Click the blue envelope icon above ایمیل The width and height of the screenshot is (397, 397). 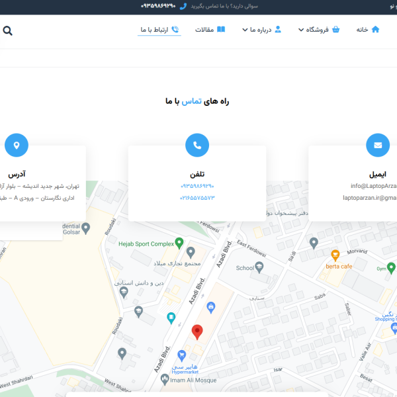(x=378, y=145)
